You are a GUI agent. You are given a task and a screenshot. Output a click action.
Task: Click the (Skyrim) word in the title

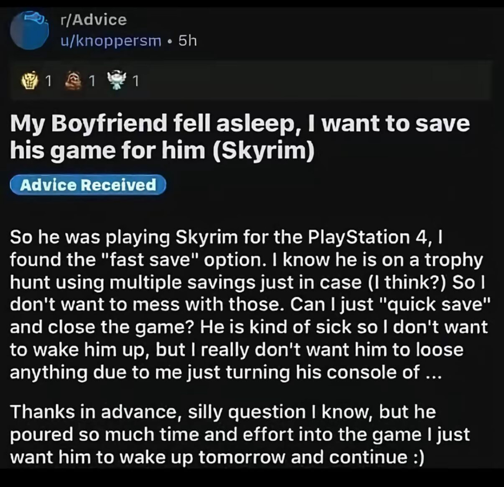pyautogui.click(x=263, y=151)
